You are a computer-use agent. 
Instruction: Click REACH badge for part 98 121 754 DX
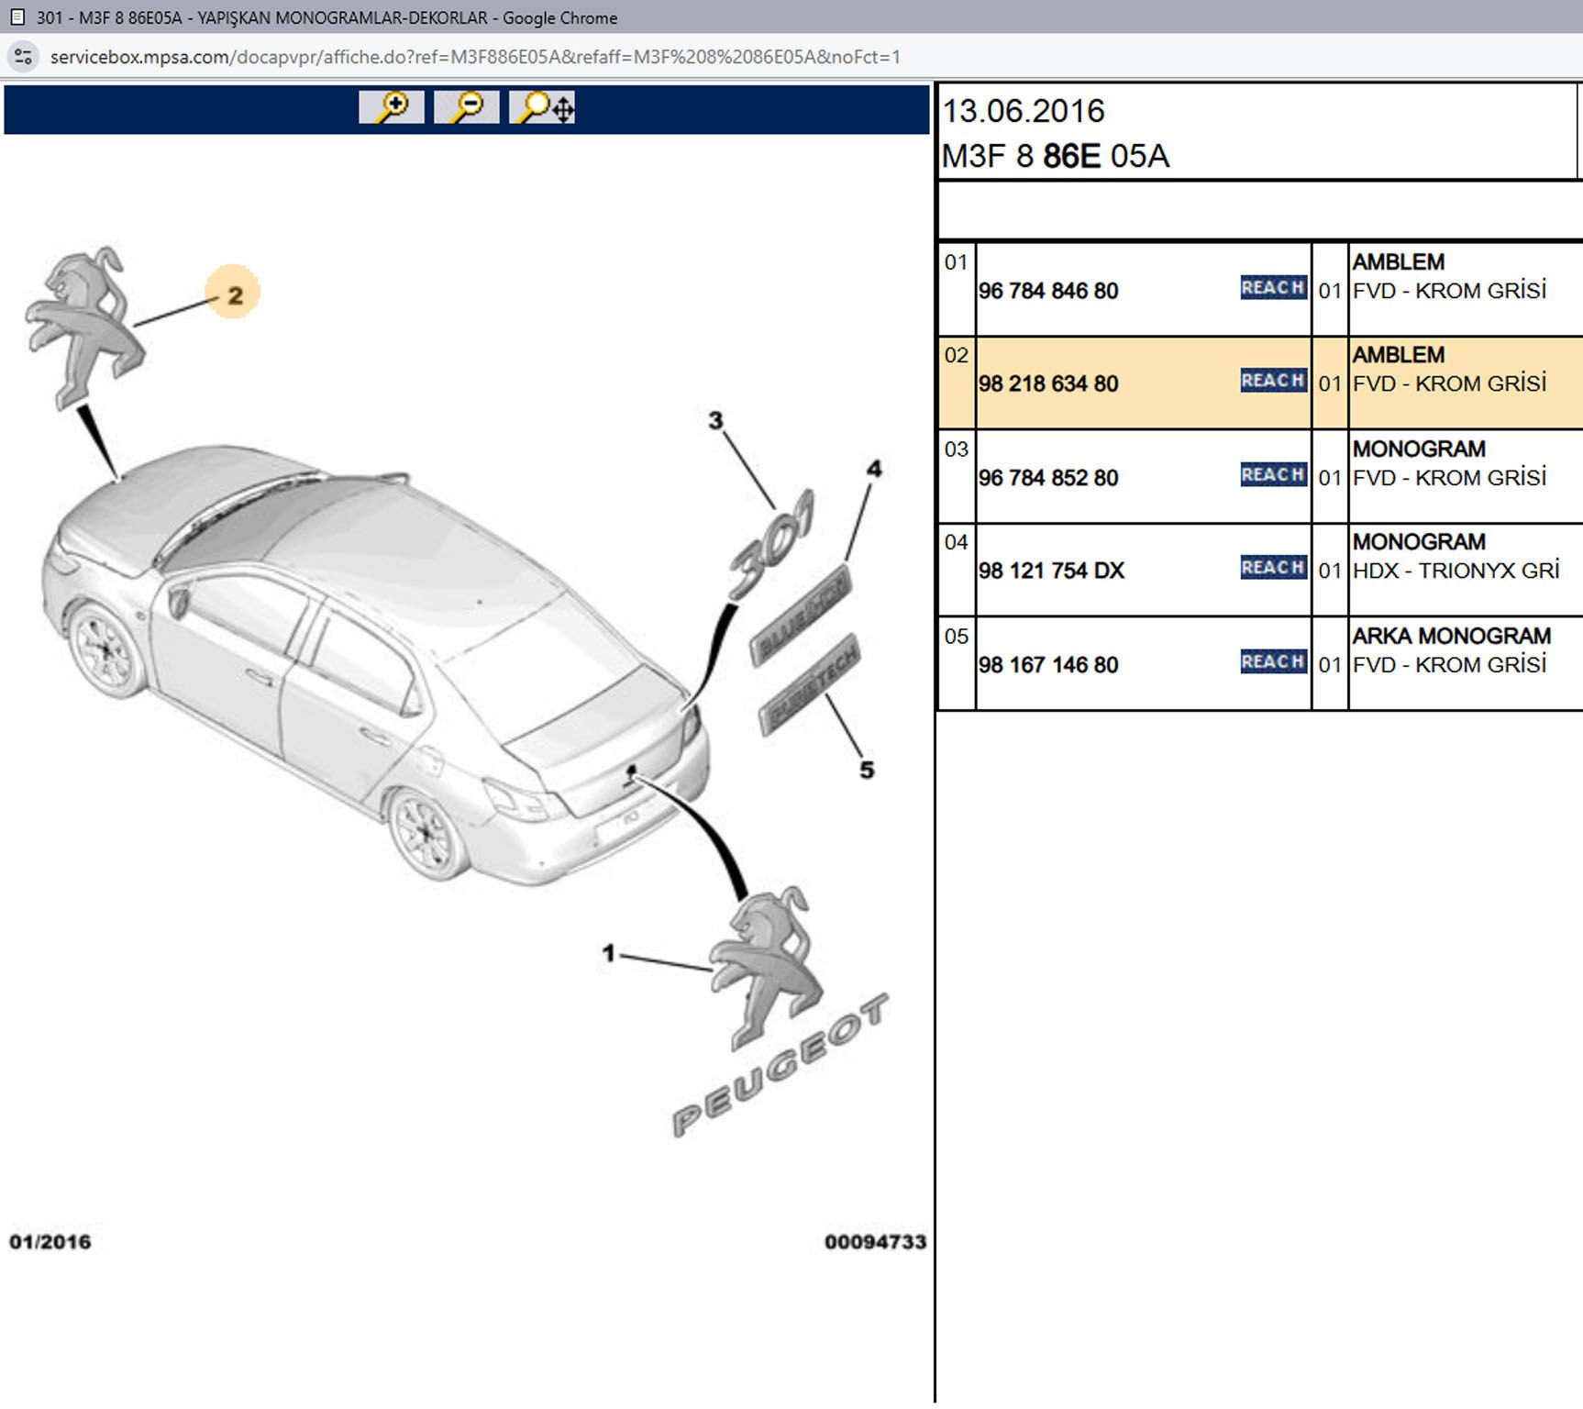tap(1272, 568)
